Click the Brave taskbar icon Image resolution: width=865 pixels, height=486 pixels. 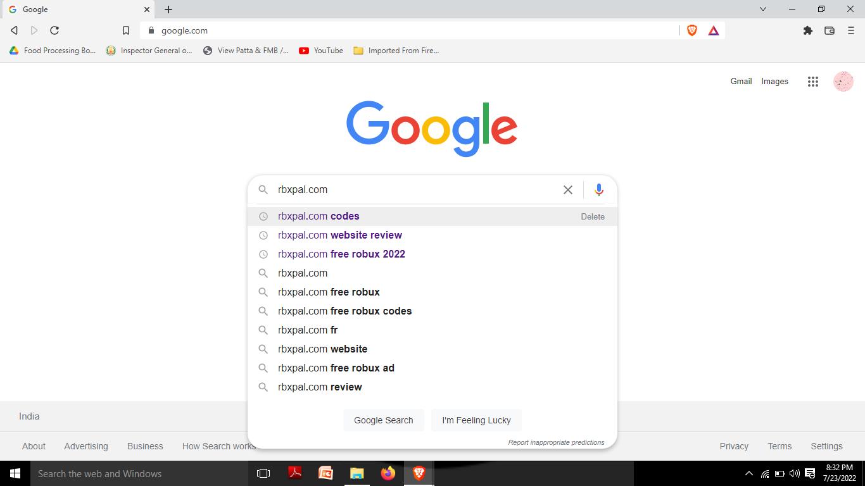pyautogui.click(x=419, y=473)
